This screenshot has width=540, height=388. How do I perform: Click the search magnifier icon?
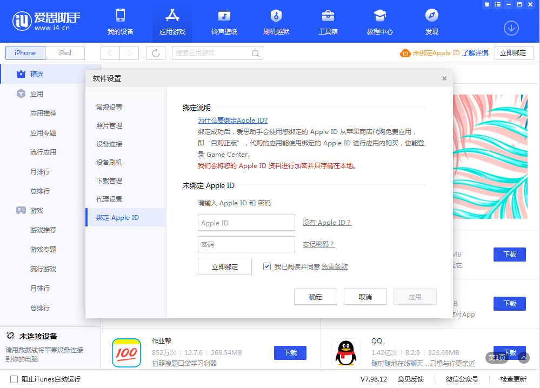255,53
